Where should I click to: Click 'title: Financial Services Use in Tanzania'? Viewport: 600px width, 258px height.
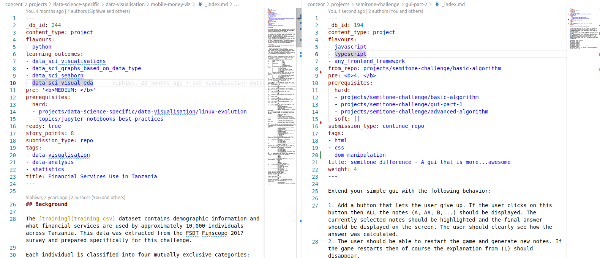92,176
